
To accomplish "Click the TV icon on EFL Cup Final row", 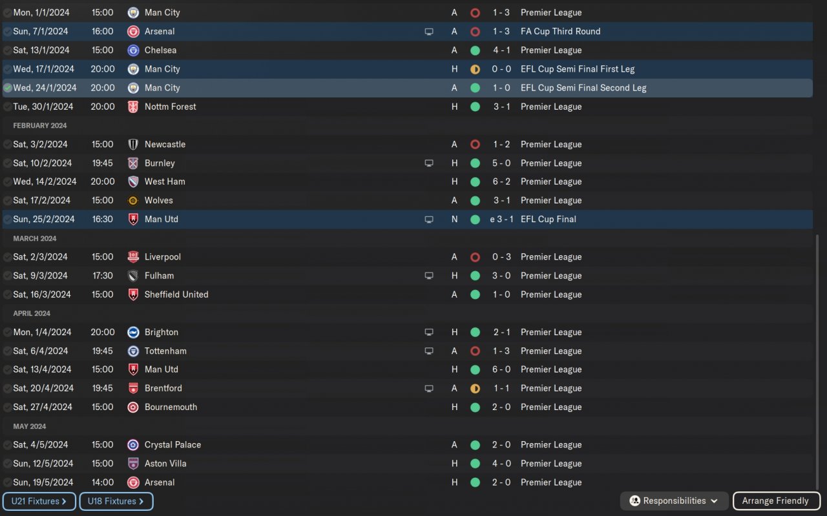I will pyautogui.click(x=429, y=220).
